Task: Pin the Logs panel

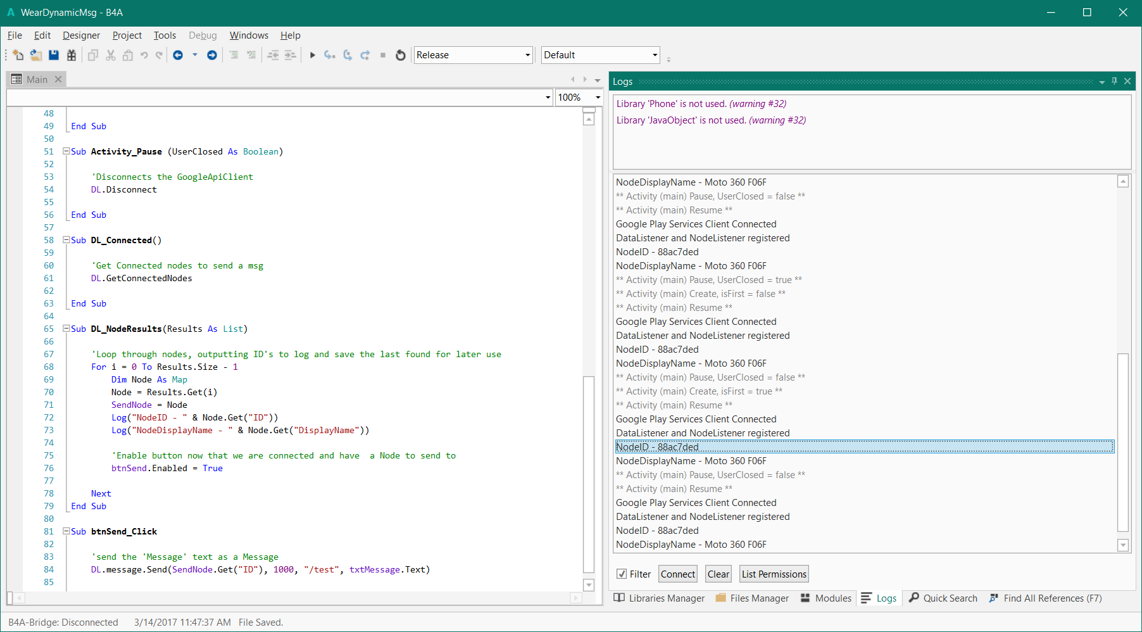Action: coord(1115,81)
